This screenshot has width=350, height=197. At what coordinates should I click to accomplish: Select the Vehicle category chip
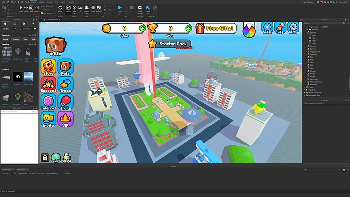pyautogui.click(x=6, y=39)
